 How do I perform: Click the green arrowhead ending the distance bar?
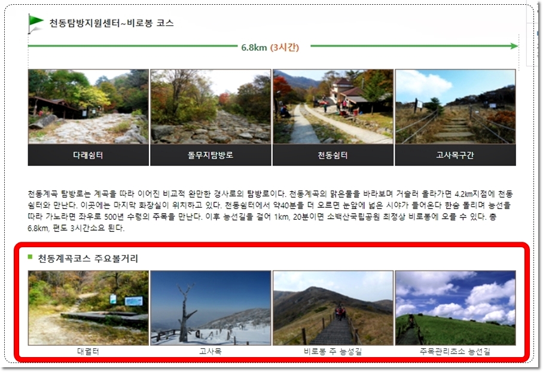tap(512, 45)
